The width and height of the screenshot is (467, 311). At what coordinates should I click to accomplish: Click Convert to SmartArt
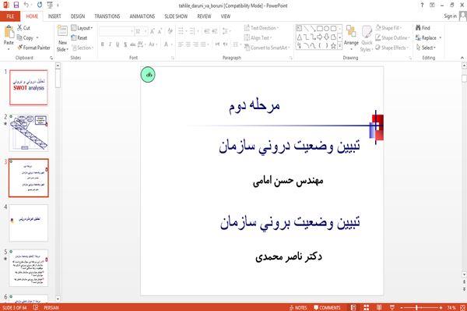click(267, 48)
